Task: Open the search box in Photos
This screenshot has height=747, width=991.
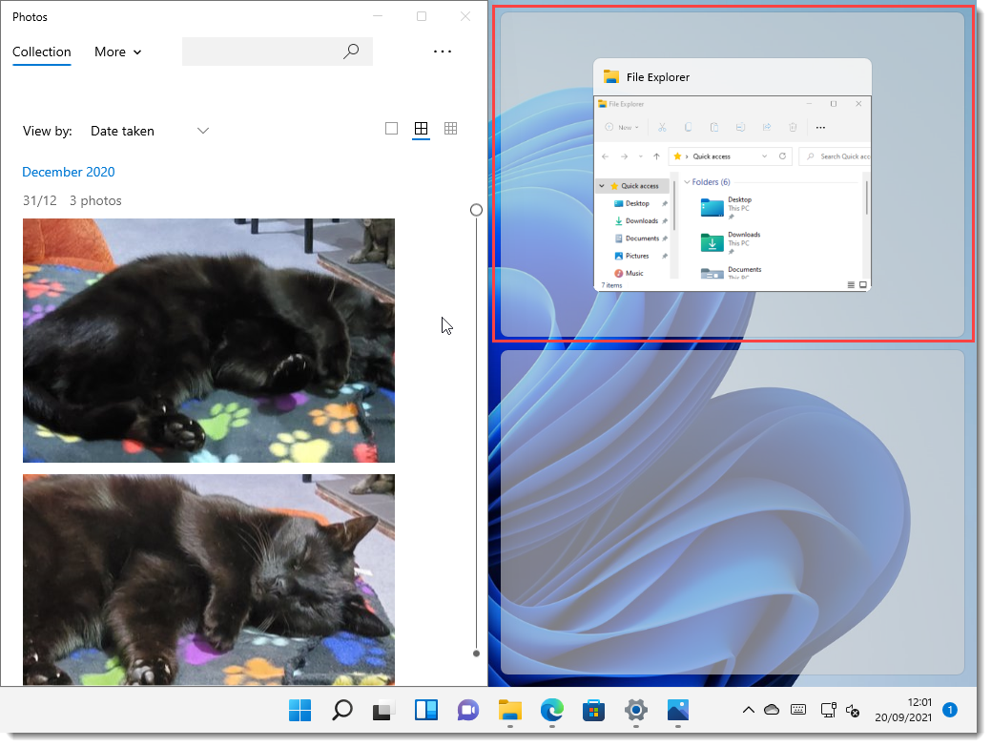Action: coord(277,51)
